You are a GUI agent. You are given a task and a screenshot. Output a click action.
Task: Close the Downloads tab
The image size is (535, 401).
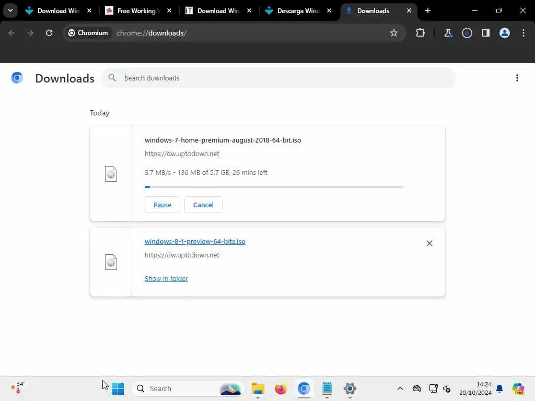(409, 10)
